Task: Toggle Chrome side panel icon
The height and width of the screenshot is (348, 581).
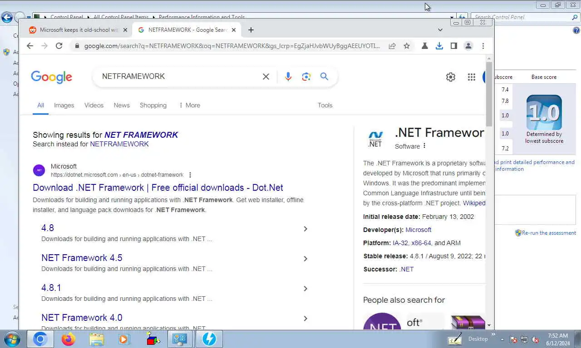Action: tap(453, 46)
